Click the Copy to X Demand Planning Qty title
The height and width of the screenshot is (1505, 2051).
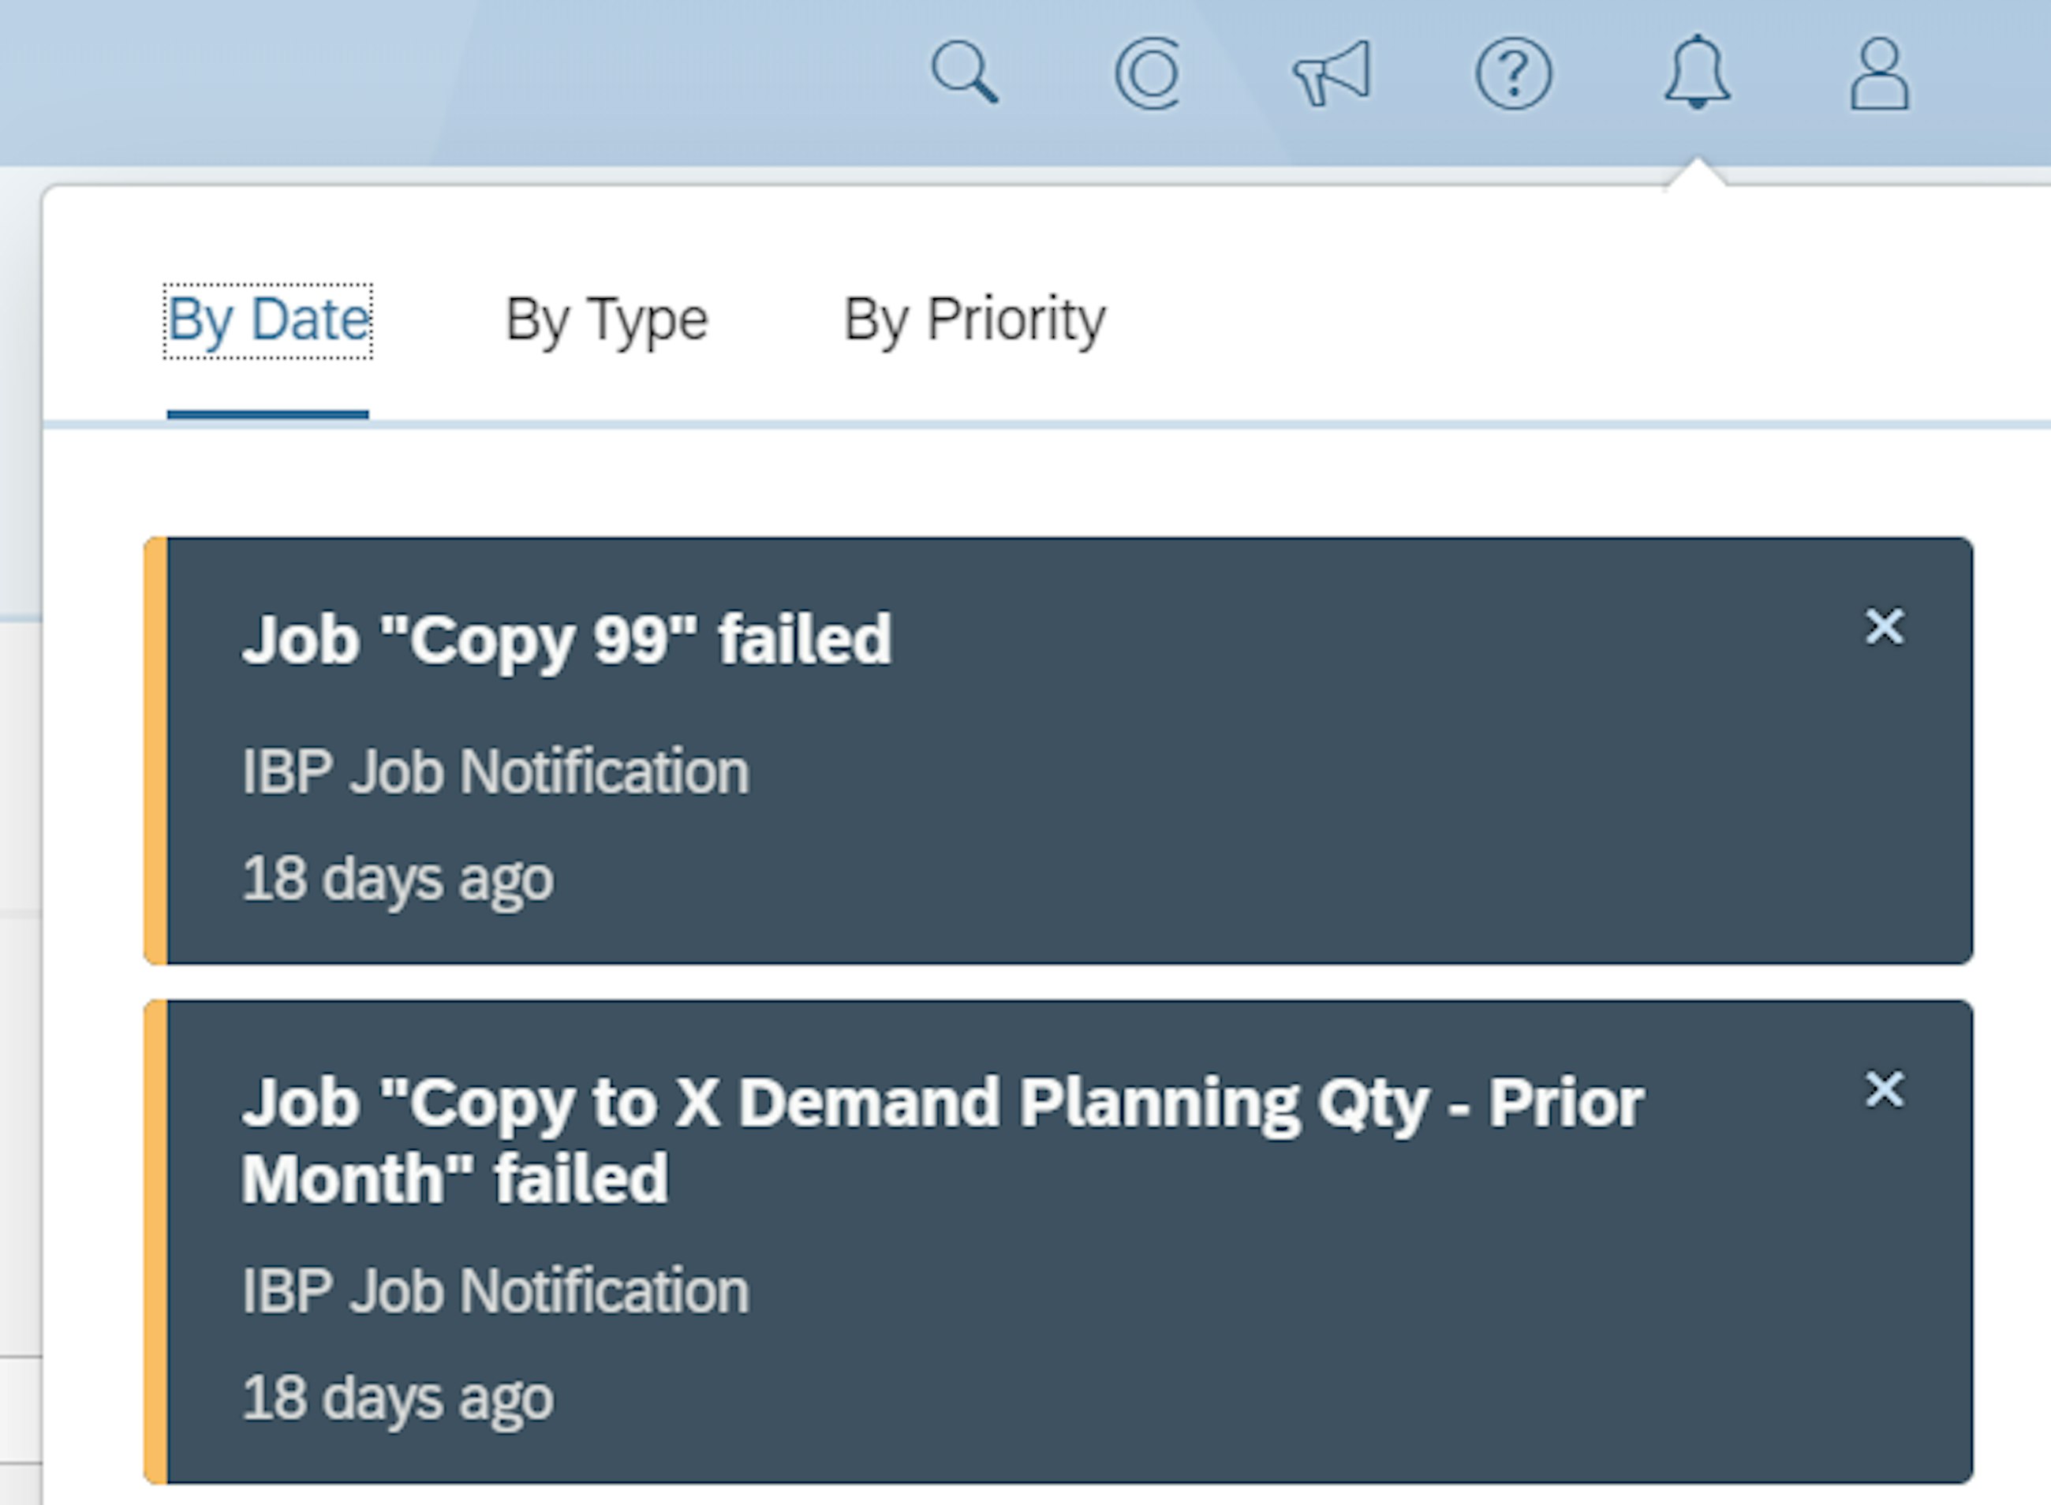coord(940,1100)
